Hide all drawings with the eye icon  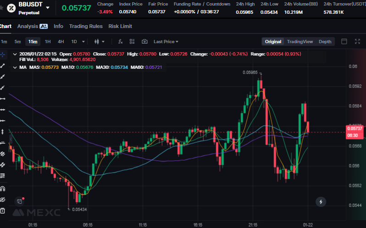point(3,200)
